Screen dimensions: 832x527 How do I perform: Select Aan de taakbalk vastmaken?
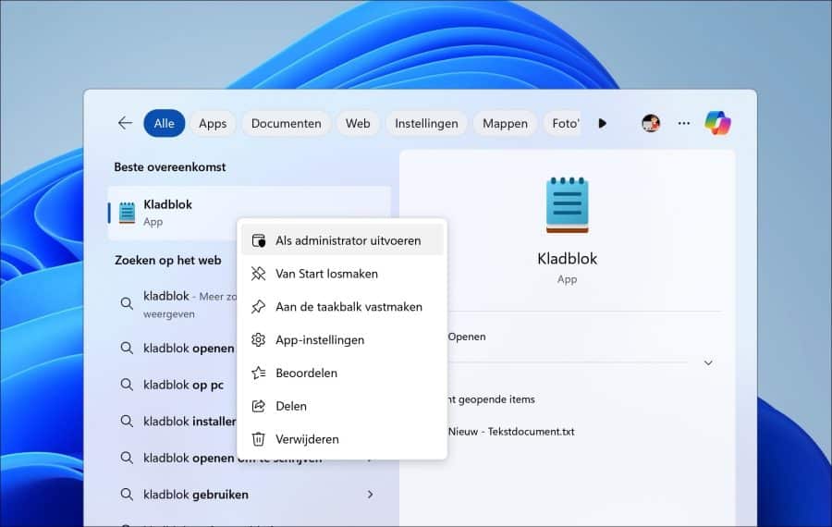coord(349,307)
